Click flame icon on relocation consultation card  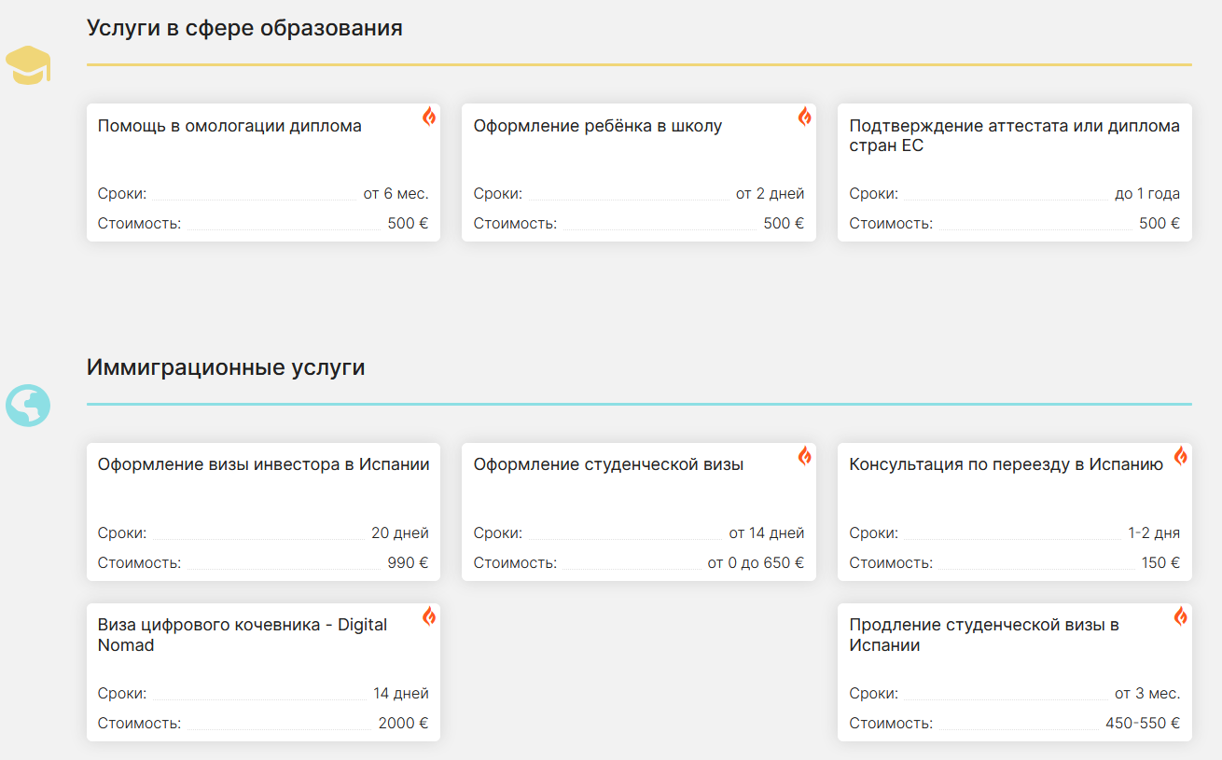click(x=1180, y=456)
